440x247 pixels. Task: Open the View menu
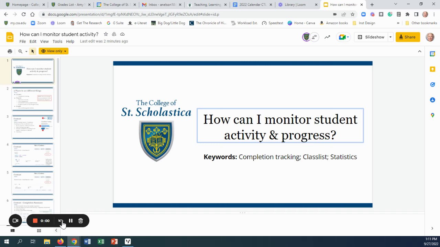coord(44,42)
